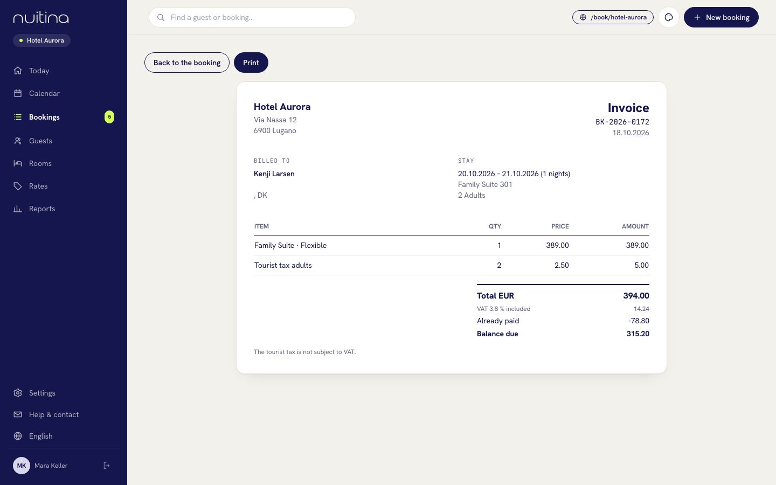Open the Reports section
This screenshot has height=485, width=776.
point(64,209)
